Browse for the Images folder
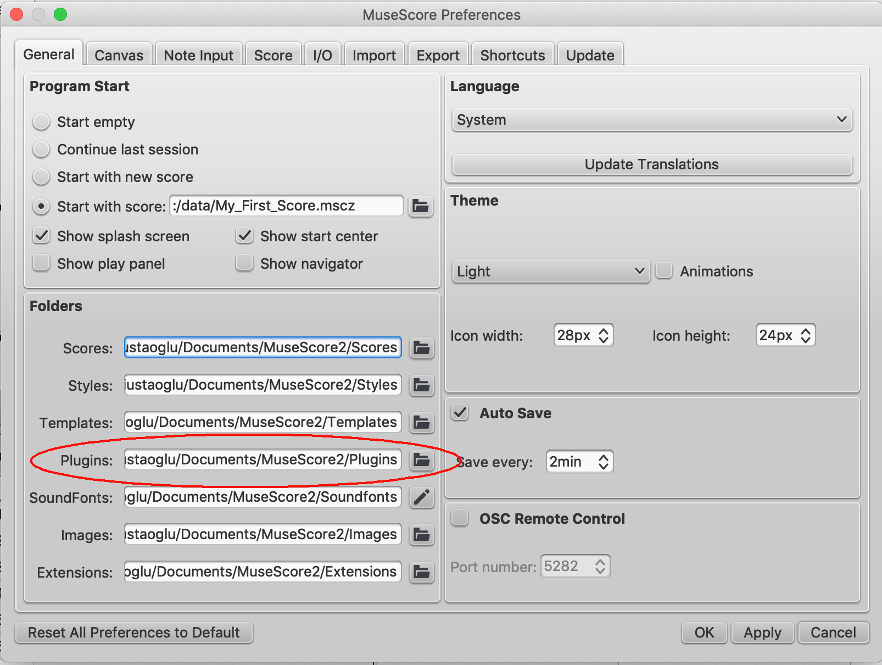Viewport: 882px width, 665px height. click(421, 535)
